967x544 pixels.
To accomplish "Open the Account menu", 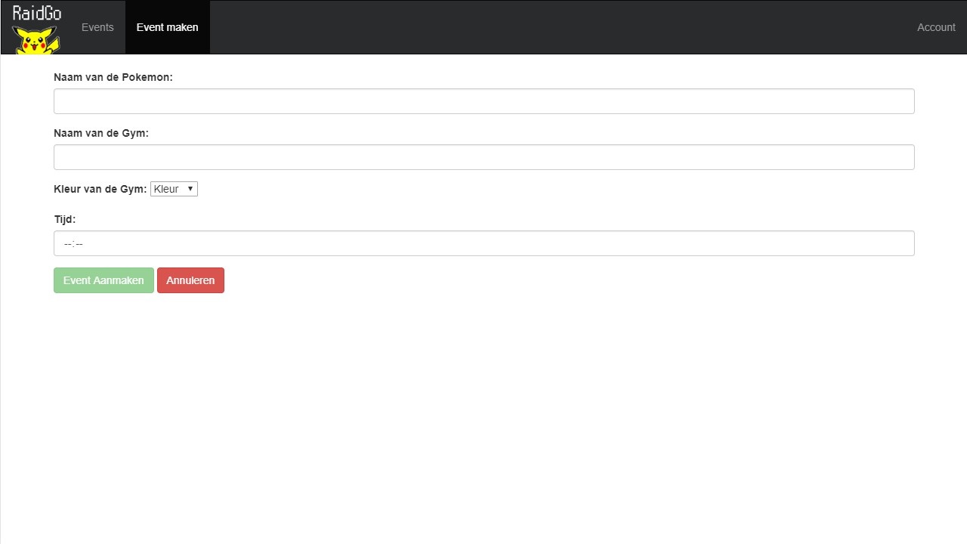I will (x=936, y=27).
